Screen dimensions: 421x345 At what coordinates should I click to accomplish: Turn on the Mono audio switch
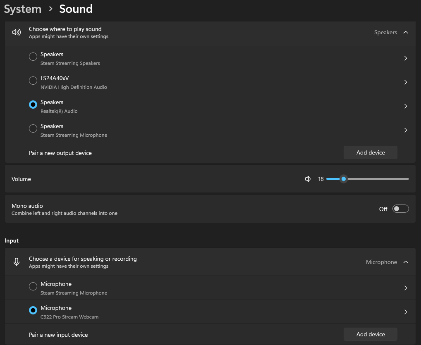tap(400, 209)
